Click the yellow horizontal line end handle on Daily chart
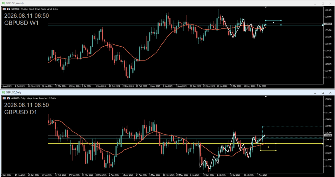Image resolution: width=335 pixels, height=177 pixels. coord(323,143)
